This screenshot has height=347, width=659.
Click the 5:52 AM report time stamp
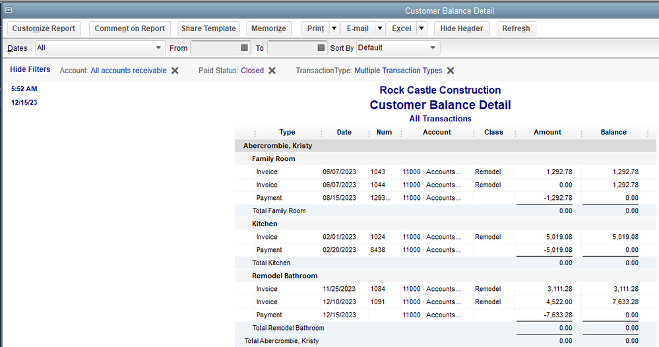pyautogui.click(x=24, y=89)
